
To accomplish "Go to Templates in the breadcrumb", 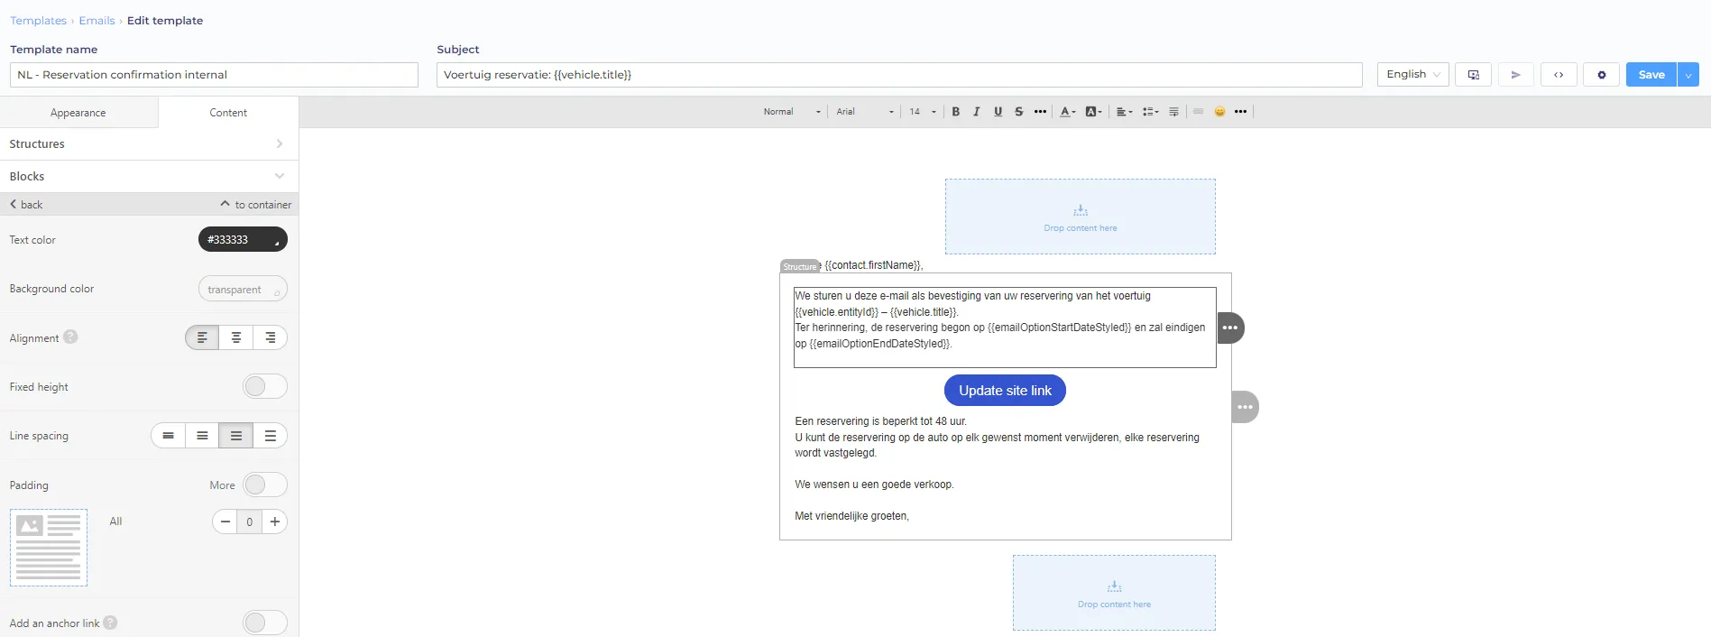I will [x=38, y=21].
